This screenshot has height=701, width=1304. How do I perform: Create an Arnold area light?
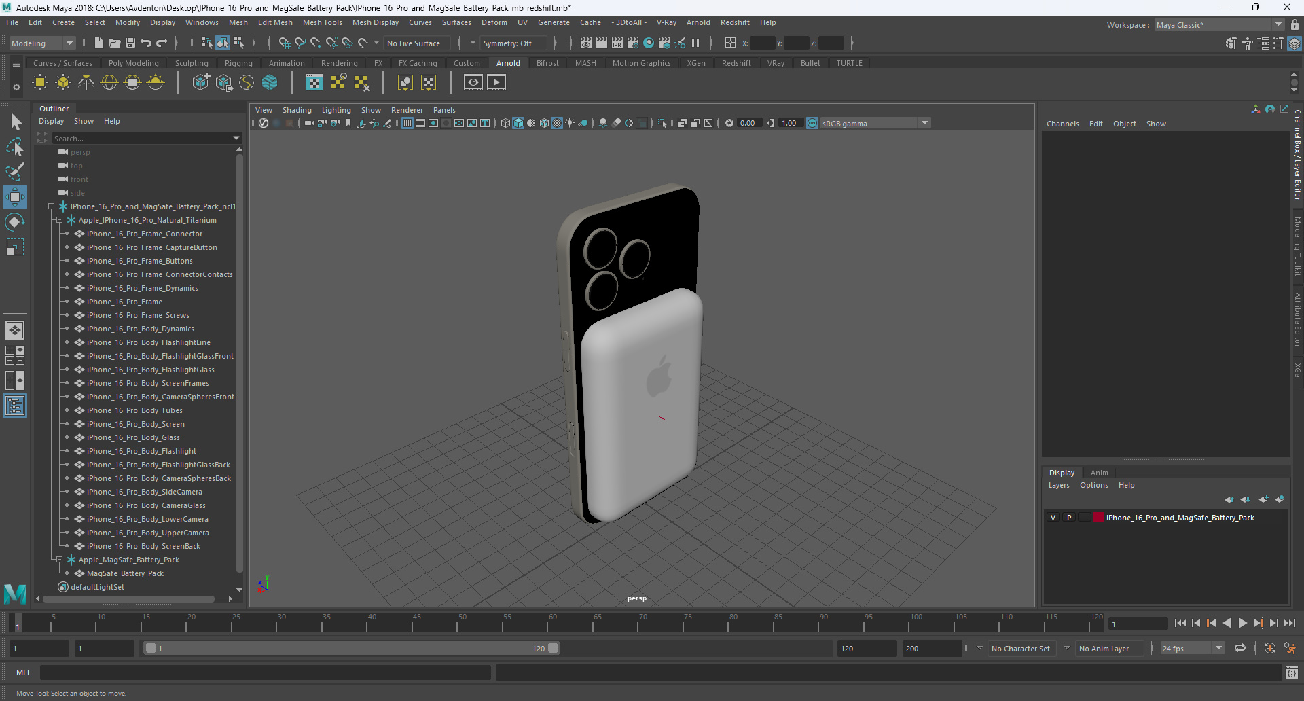coord(40,83)
